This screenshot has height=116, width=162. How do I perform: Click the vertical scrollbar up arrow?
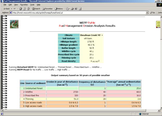click(x=161, y=17)
